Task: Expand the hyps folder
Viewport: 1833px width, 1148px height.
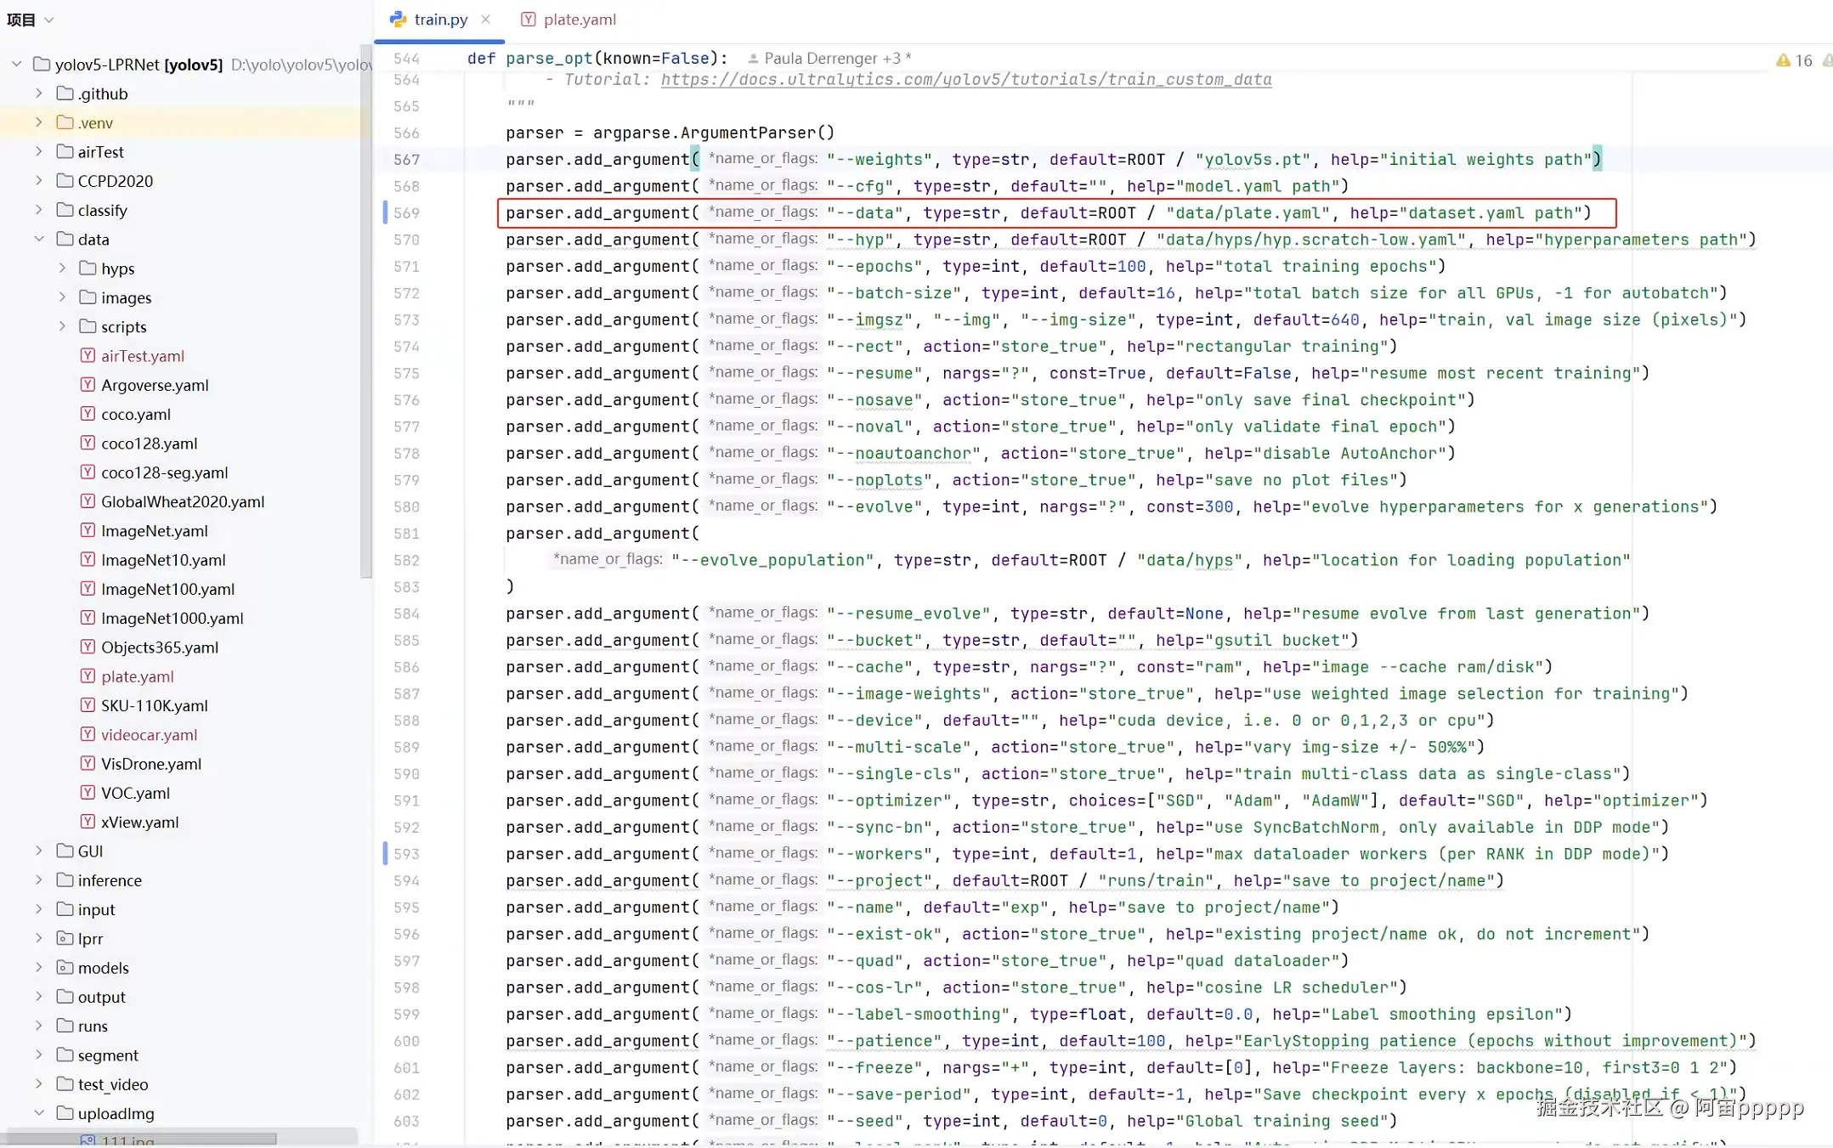Action: click(x=62, y=268)
